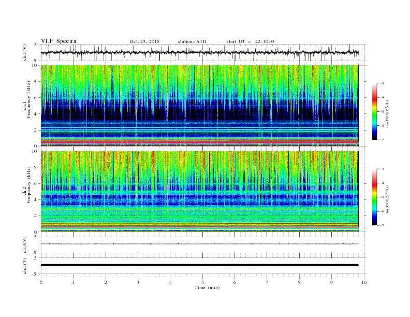The height and width of the screenshot is (317, 410).
Task: Click the ch.2 colorbar "log(PSD)(V²/Hz)" label
Action: [x=387, y=199]
